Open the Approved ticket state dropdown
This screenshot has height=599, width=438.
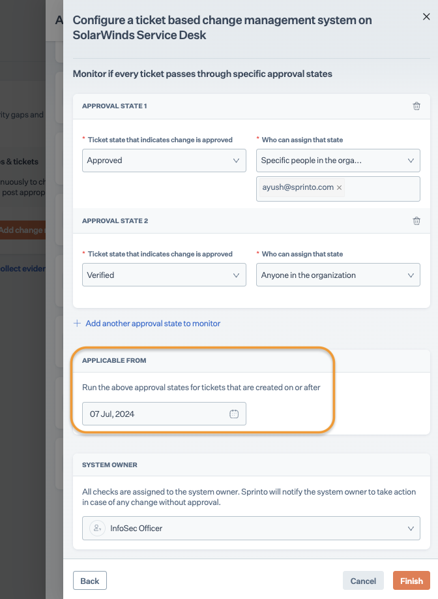tap(164, 161)
